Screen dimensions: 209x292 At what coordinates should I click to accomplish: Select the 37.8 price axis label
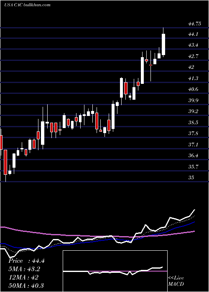[x=193, y=133]
